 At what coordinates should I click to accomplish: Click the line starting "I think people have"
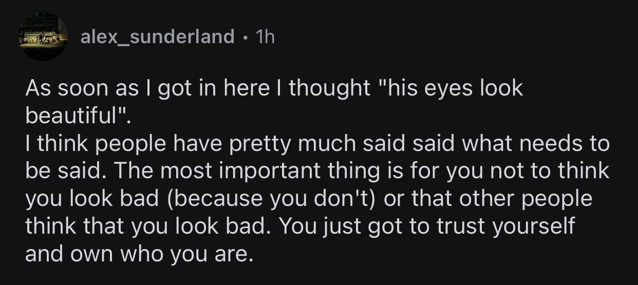pyautogui.click(x=317, y=144)
